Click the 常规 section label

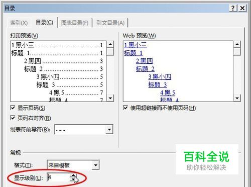click(16, 153)
